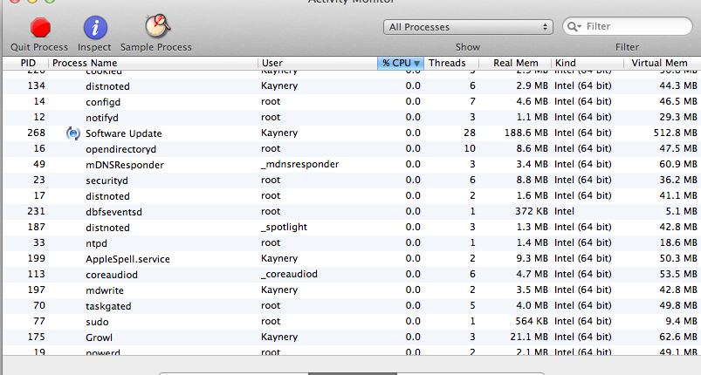This screenshot has height=375, width=701.
Task: Sort by the Process Name column header
Action: tap(153, 63)
